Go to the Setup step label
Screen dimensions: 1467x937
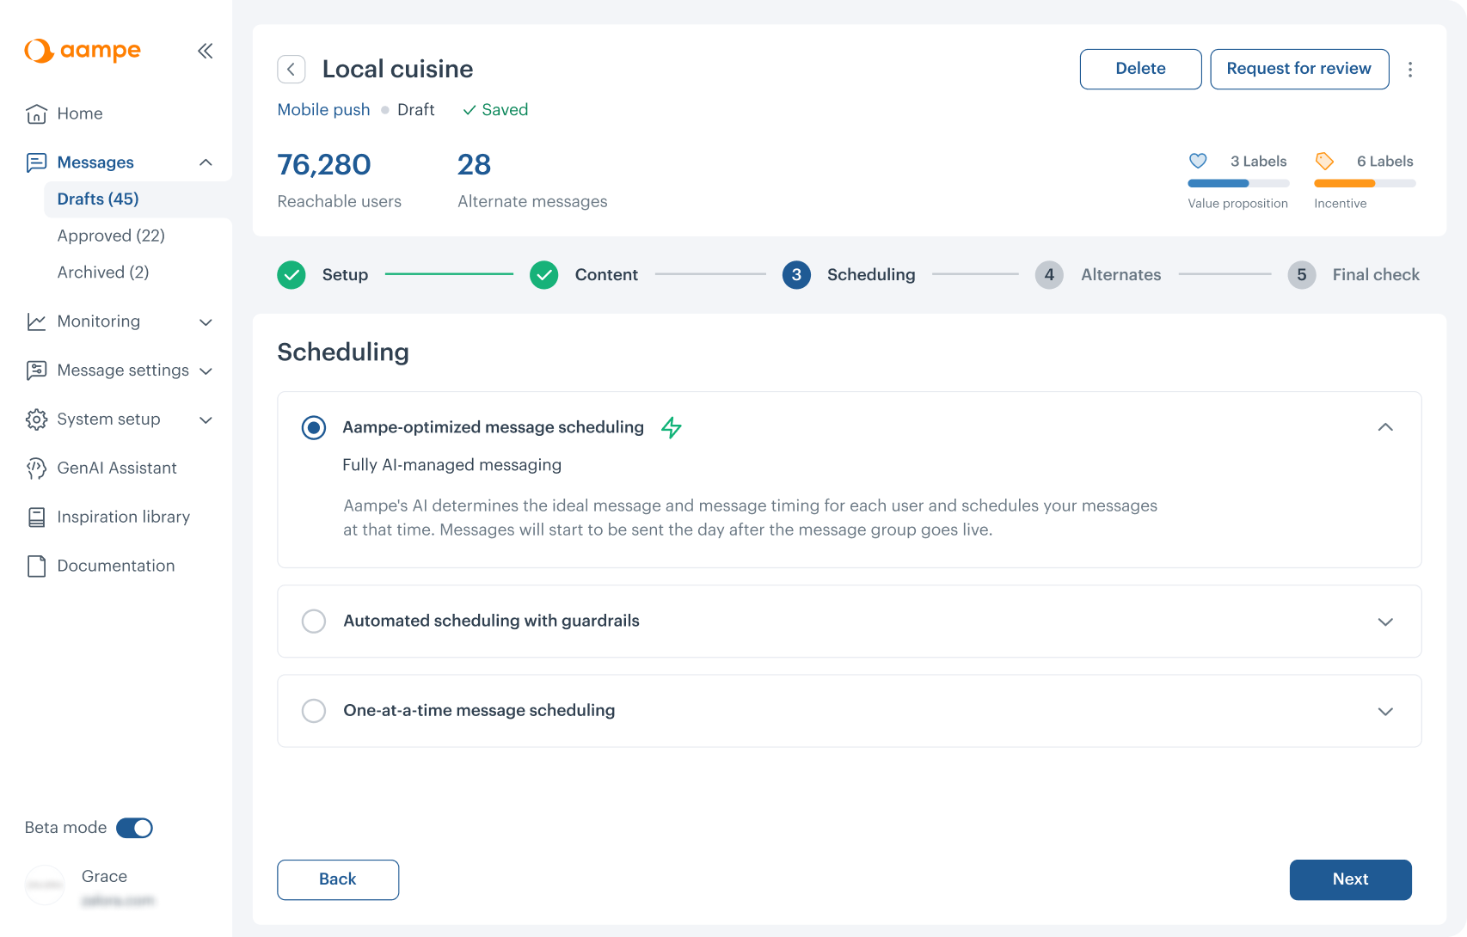(x=345, y=275)
